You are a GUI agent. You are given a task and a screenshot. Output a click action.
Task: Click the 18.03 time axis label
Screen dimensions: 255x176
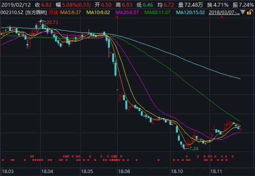7,171
